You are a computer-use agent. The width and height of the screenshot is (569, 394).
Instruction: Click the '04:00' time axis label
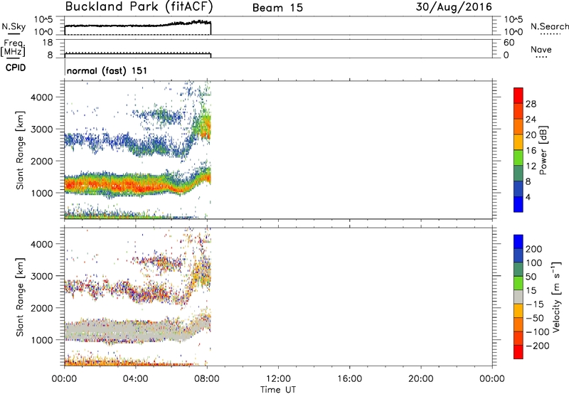point(135,379)
